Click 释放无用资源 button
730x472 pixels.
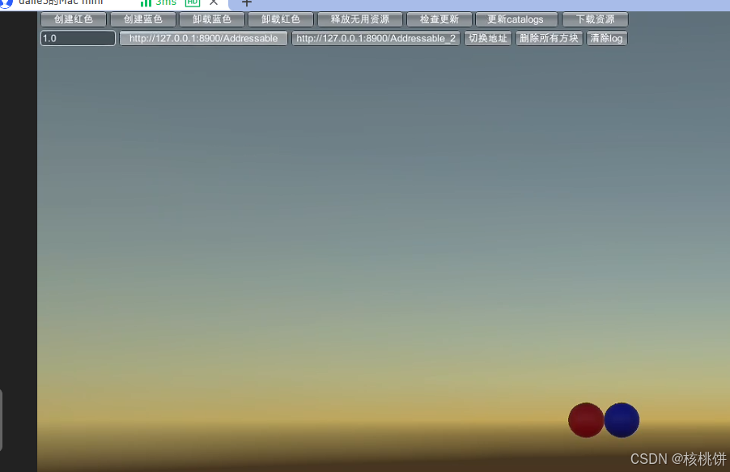click(360, 19)
